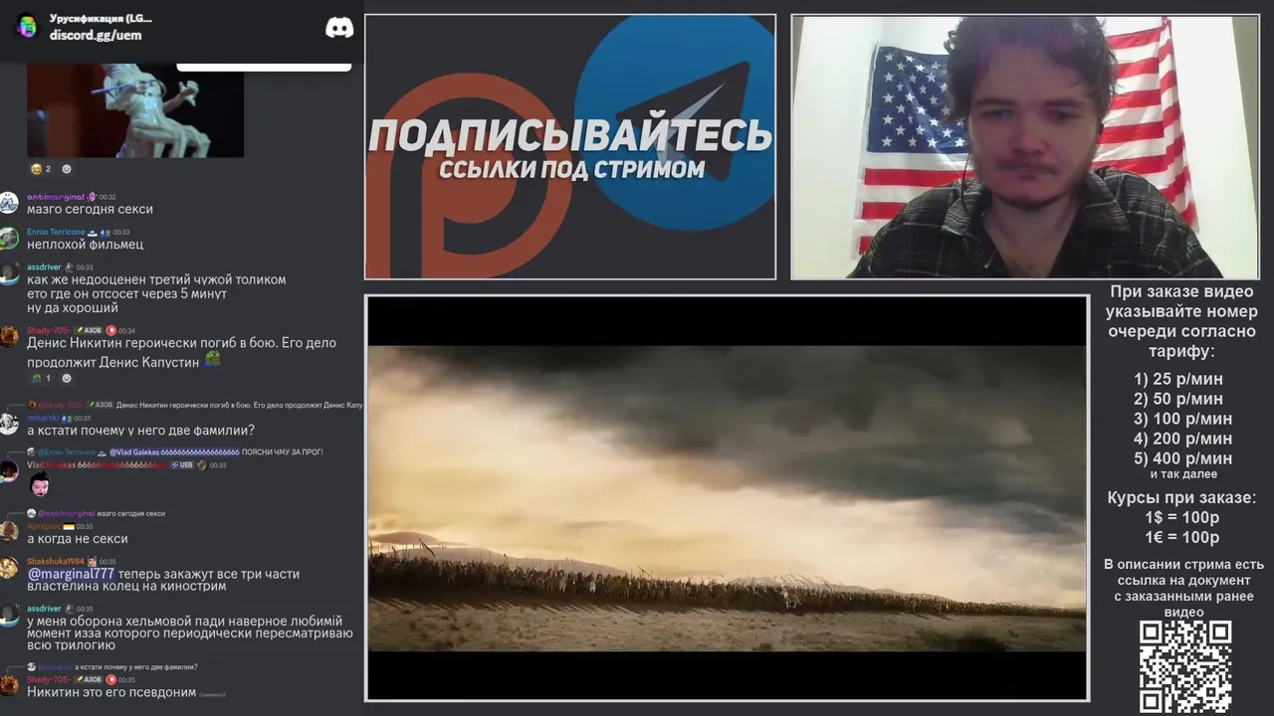Open Shady-705- avatar by "Никитин это его псевдоним"
This screenshot has height=716, width=1274.
9,685
